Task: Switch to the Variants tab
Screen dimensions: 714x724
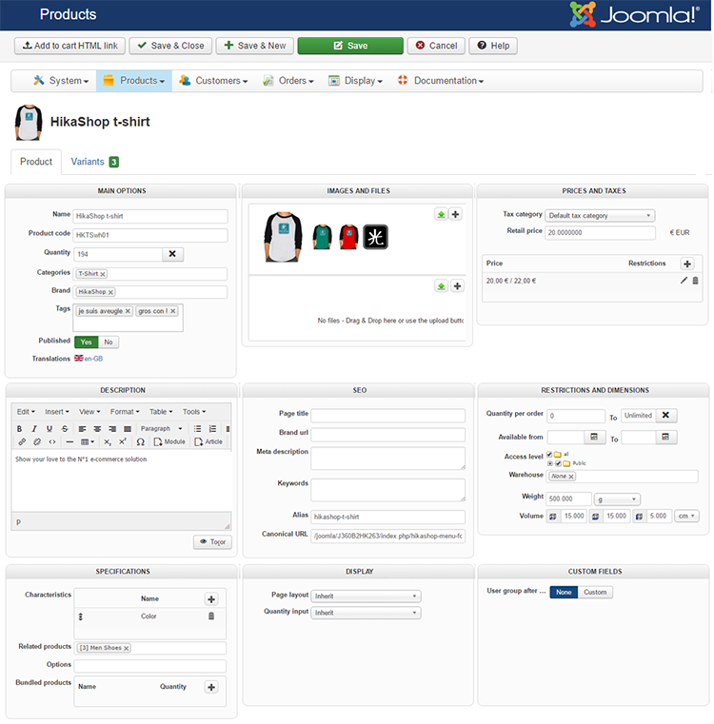Action: click(x=94, y=162)
